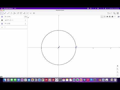Toggle visibility of point O
The width and height of the screenshot is (120, 90).
click(x=2, y=17)
